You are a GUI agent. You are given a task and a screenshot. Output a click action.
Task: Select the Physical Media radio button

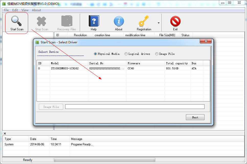(x=95, y=54)
